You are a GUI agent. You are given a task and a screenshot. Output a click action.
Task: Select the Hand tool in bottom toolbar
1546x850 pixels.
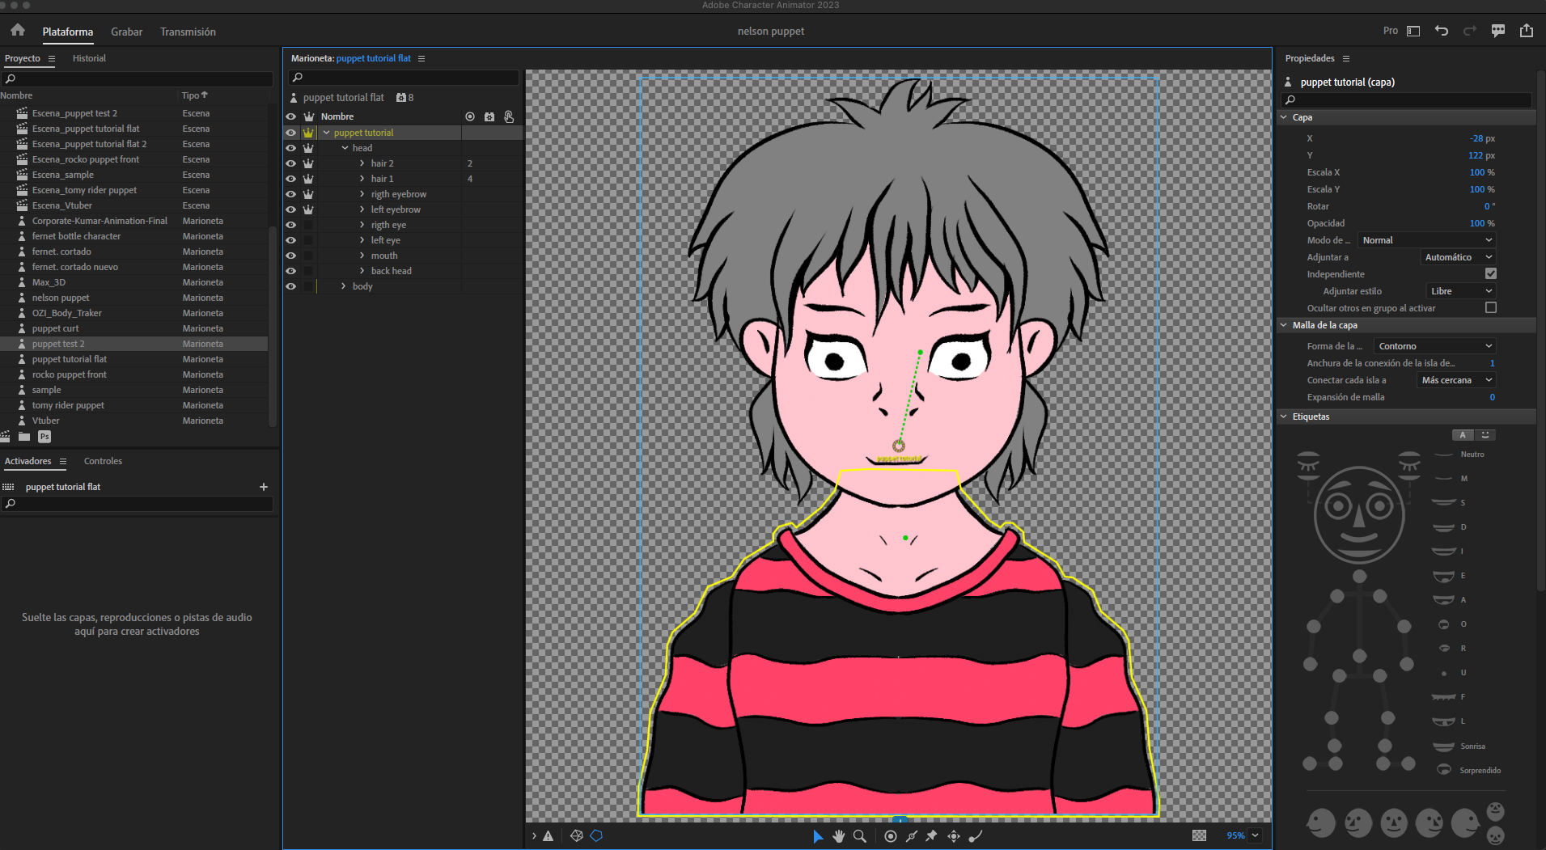[838, 836]
